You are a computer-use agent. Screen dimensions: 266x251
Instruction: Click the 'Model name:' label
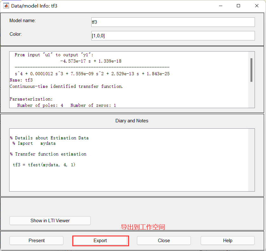(23, 21)
